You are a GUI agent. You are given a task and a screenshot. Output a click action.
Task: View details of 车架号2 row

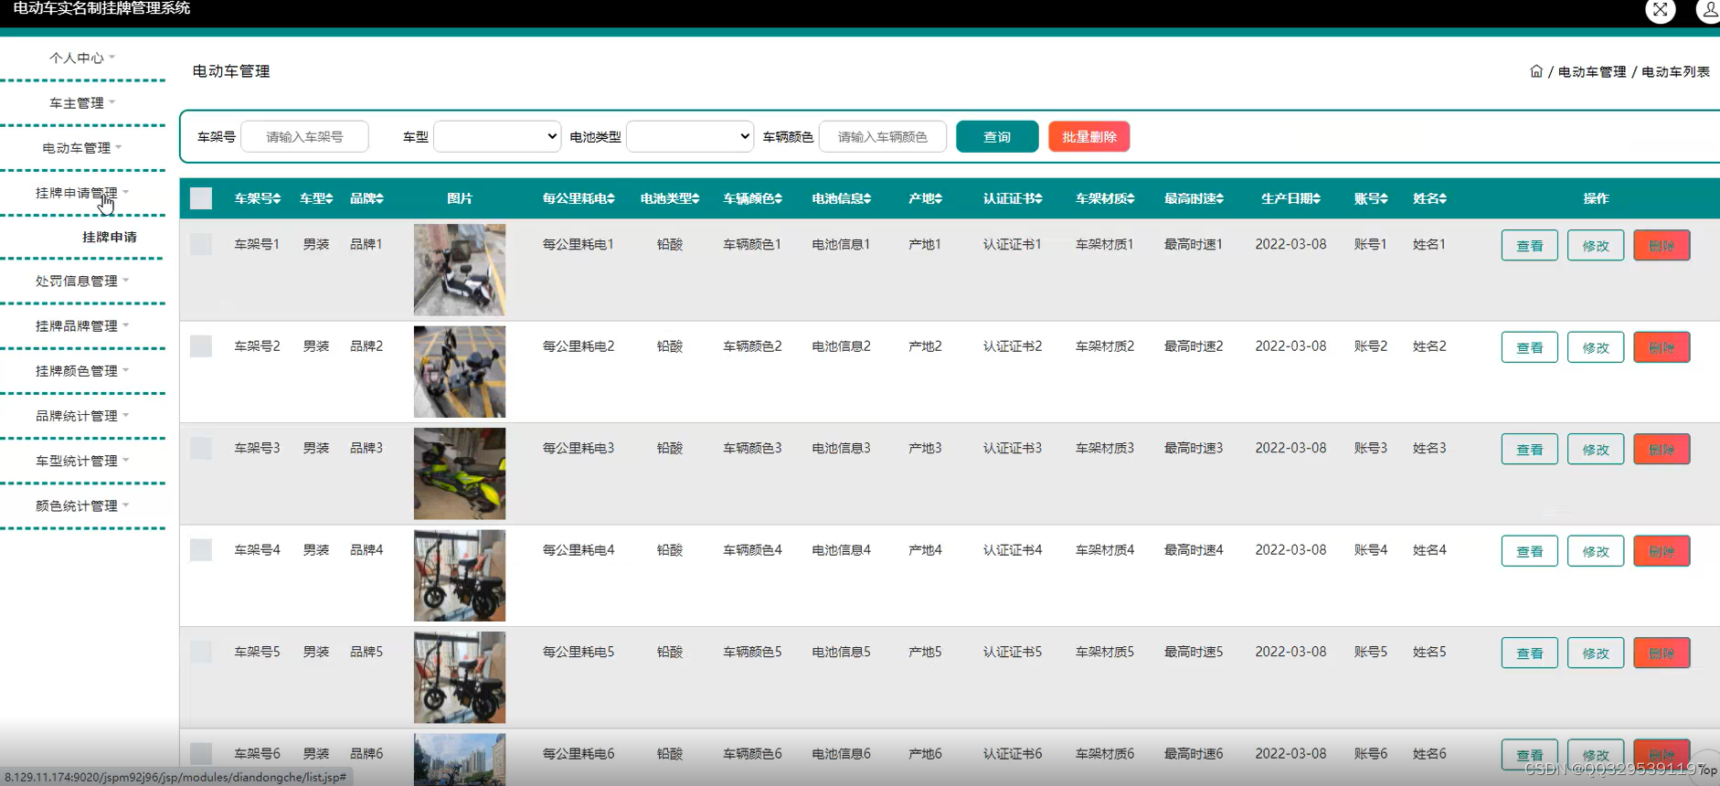1530,347
